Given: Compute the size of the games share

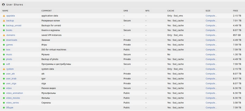Looking at the screenshot, I should [211, 45].
